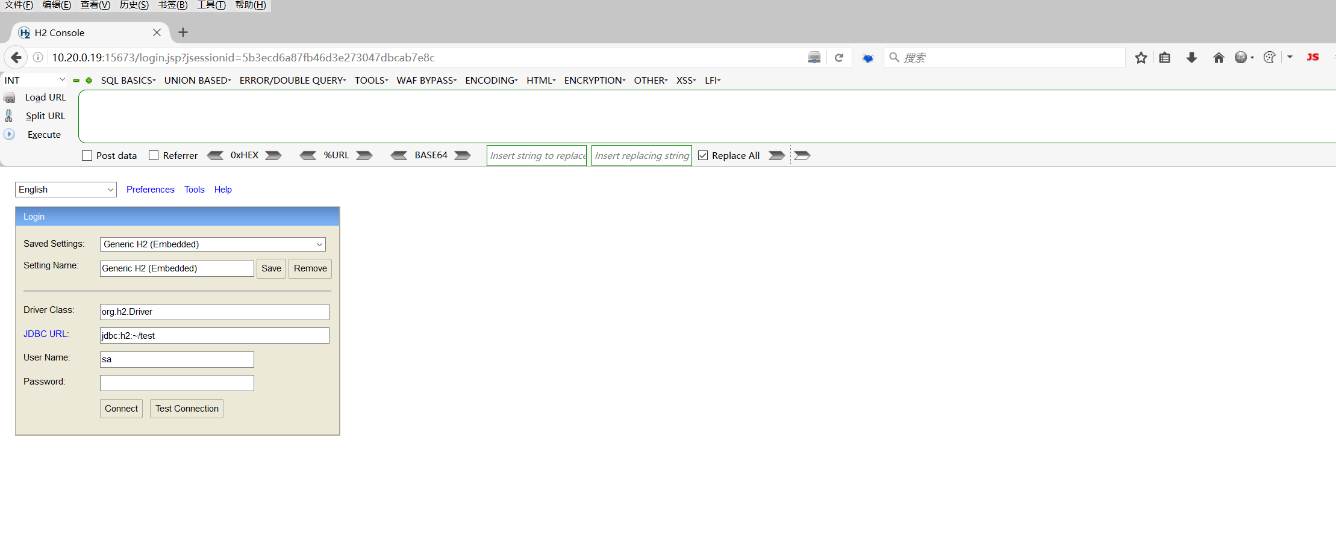Open the 工具(T) menu

click(211, 5)
